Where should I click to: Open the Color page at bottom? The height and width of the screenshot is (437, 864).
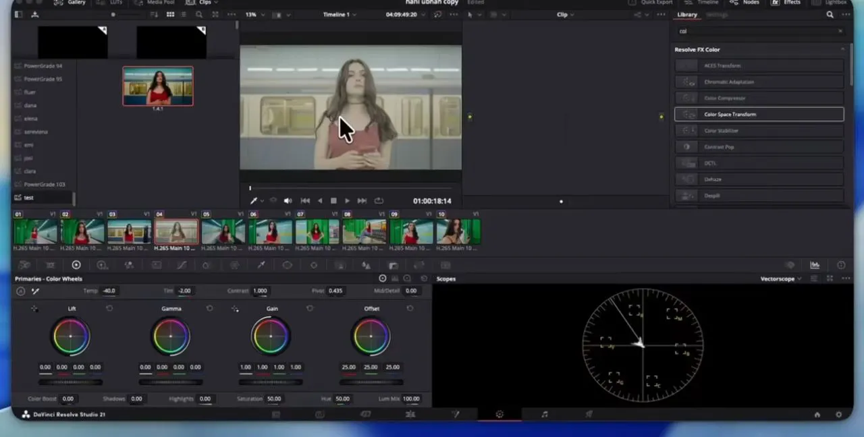pyautogui.click(x=500, y=414)
